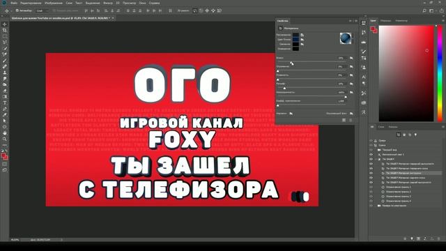Toggle visibility of Камера по умолчанию
The width and height of the screenshot is (446, 251).
[x=371, y=206]
